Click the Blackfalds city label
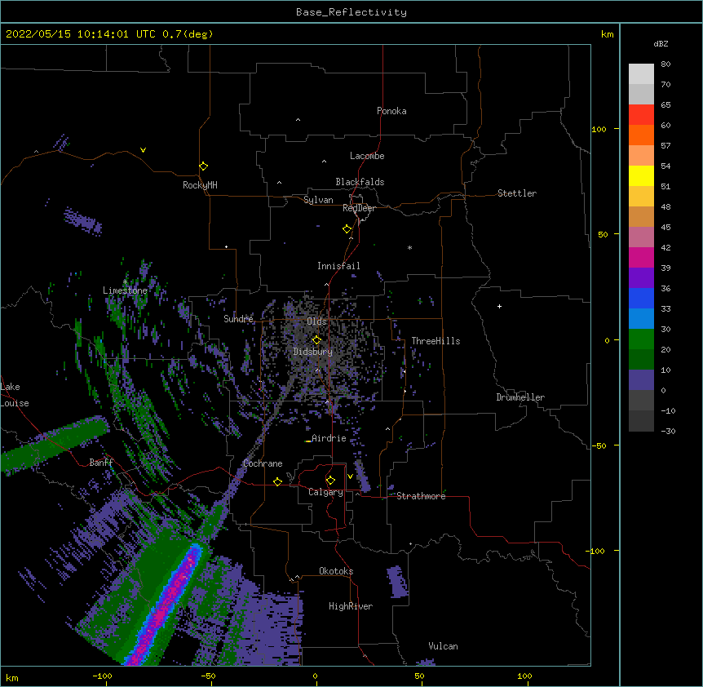This screenshot has height=687, width=703. 360,182
